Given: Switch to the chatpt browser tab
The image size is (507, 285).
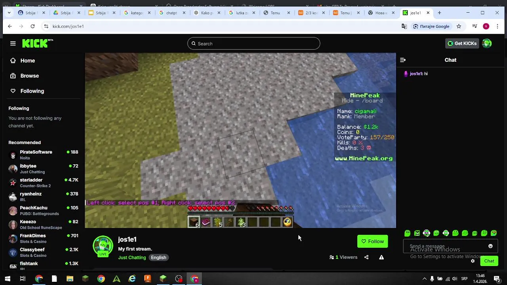Looking at the screenshot, I should pos(172,13).
